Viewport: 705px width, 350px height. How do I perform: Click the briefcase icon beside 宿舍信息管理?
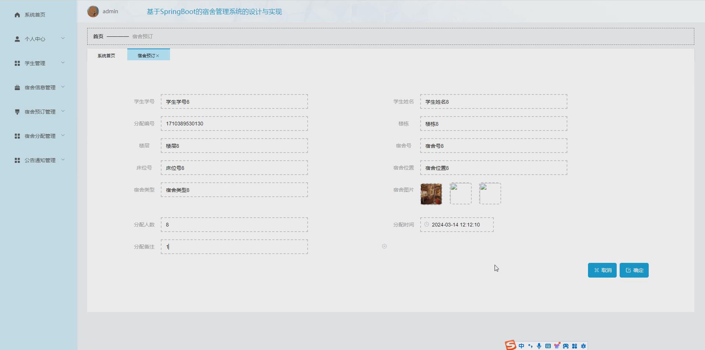(17, 87)
